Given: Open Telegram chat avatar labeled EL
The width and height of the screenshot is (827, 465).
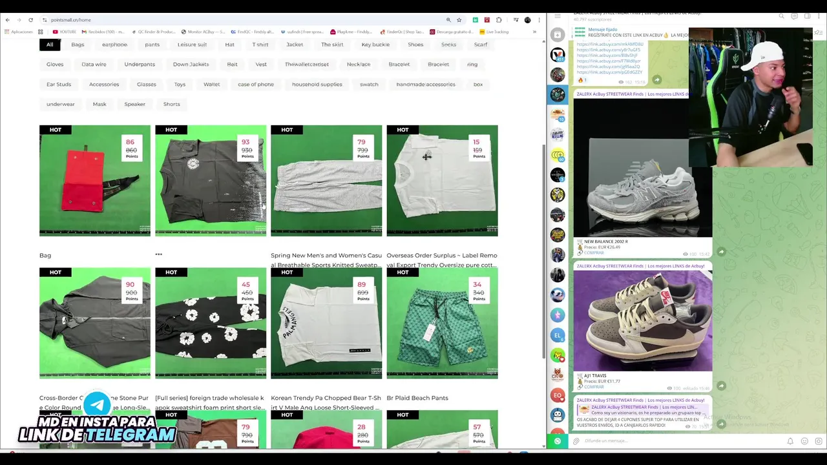Looking at the screenshot, I should point(558,335).
